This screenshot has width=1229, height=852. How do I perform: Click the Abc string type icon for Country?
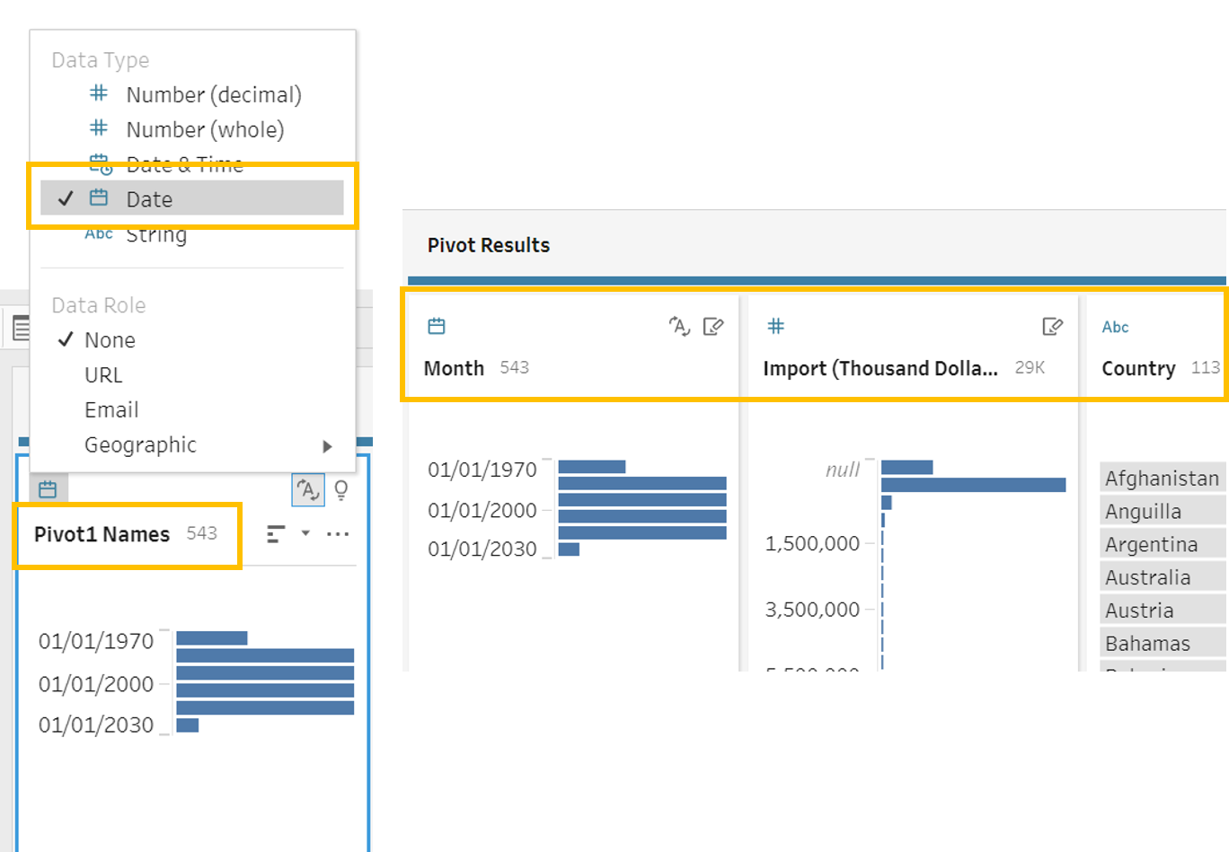[x=1115, y=327]
